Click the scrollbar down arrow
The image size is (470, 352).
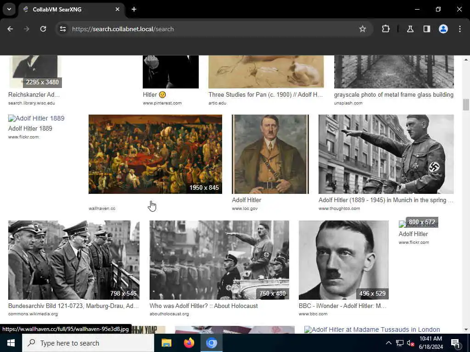click(466, 329)
